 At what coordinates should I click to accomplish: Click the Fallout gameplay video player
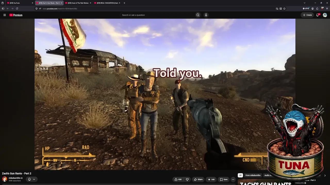[x=165, y=94]
